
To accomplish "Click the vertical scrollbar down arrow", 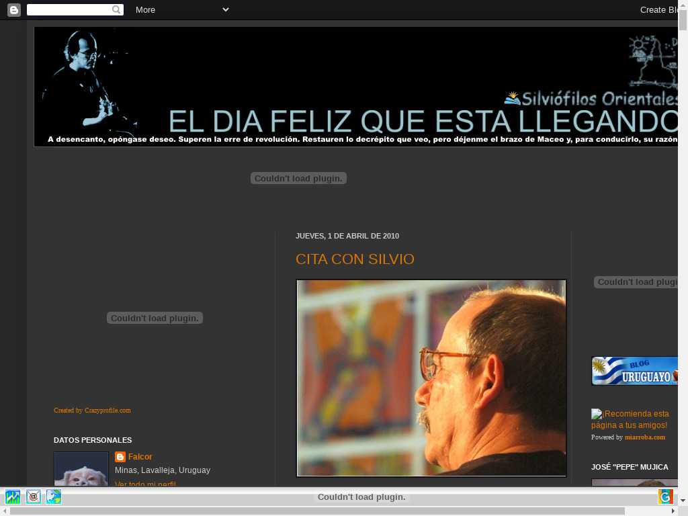I will tap(683, 501).
